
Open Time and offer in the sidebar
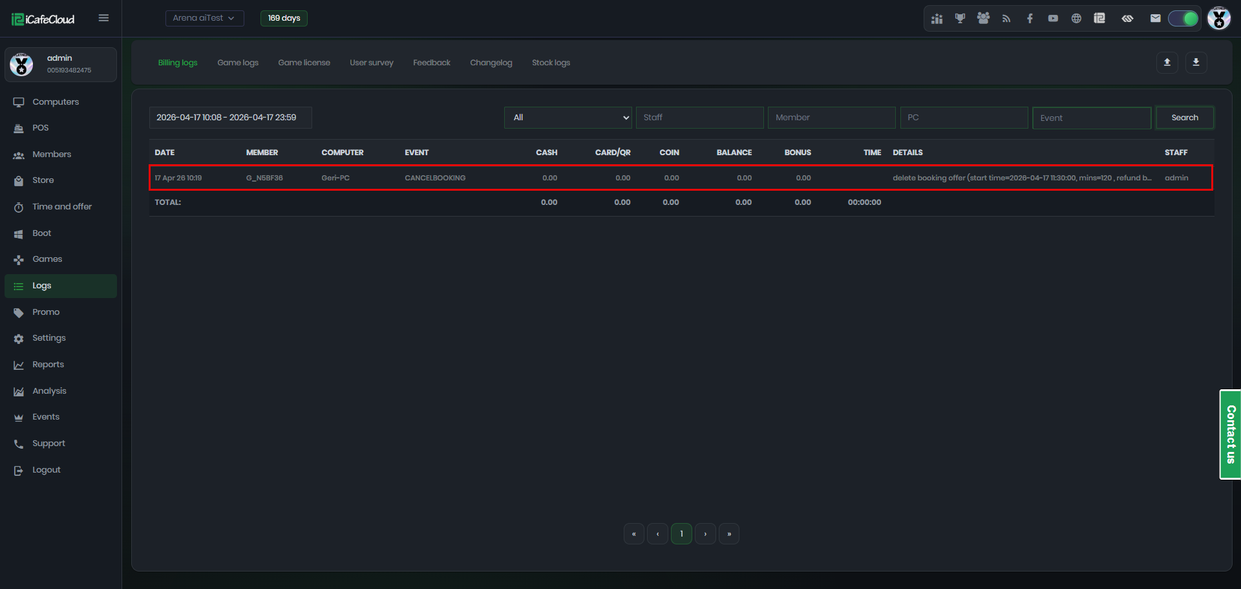(61, 207)
